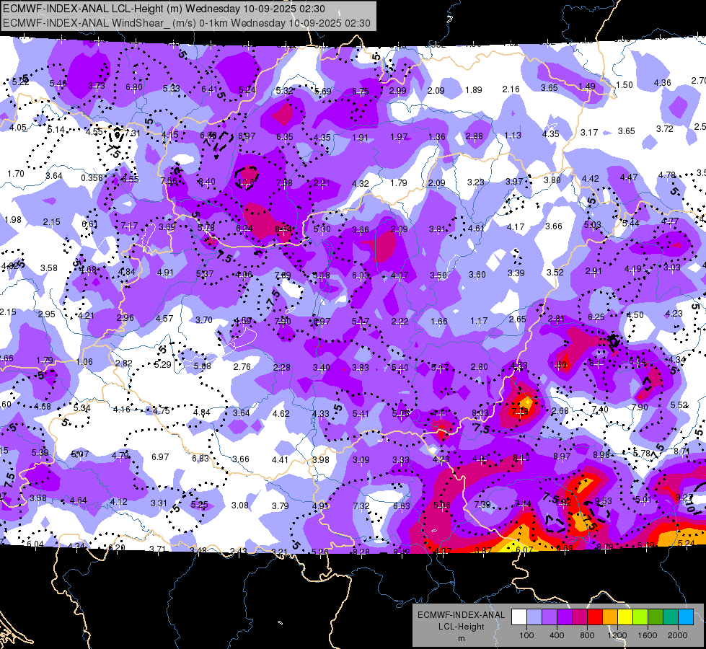Click the 1.50 map value
The width and height of the screenshot is (706, 649).
(624, 85)
